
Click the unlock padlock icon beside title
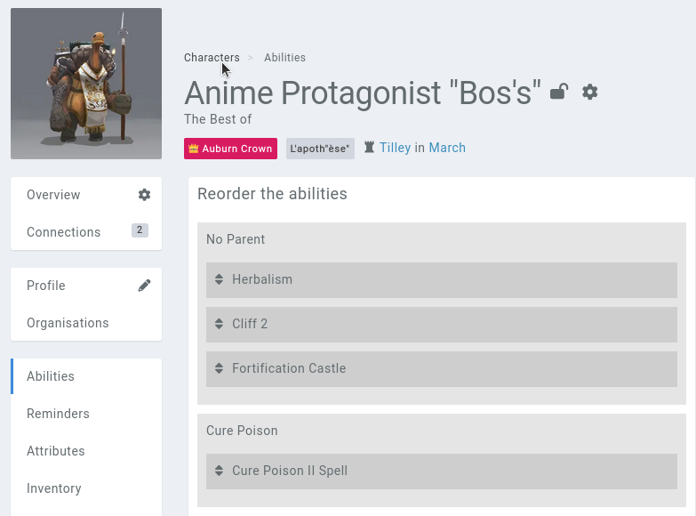coord(559,92)
